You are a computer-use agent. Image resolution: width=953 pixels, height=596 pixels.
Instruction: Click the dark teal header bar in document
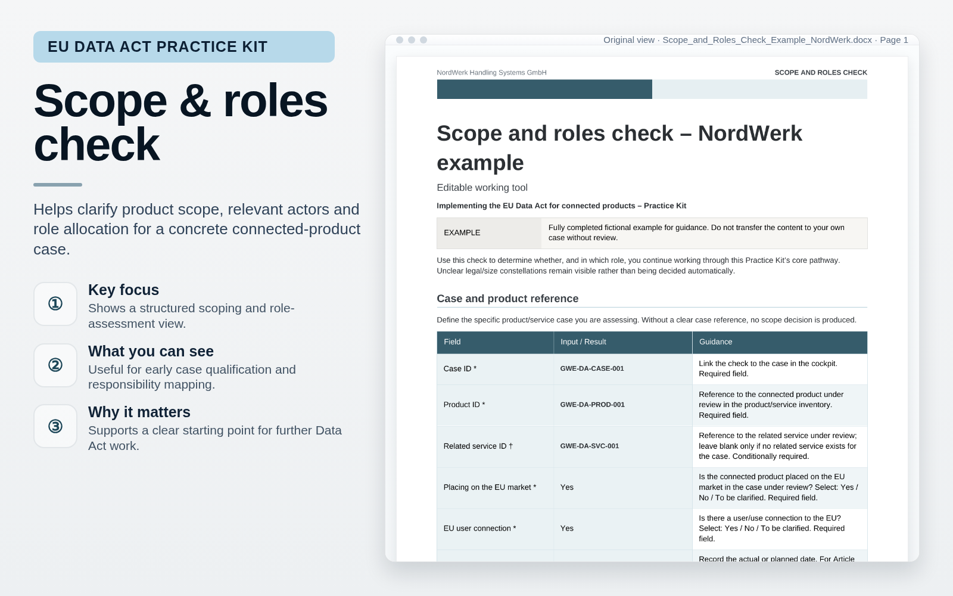(544, 89)
